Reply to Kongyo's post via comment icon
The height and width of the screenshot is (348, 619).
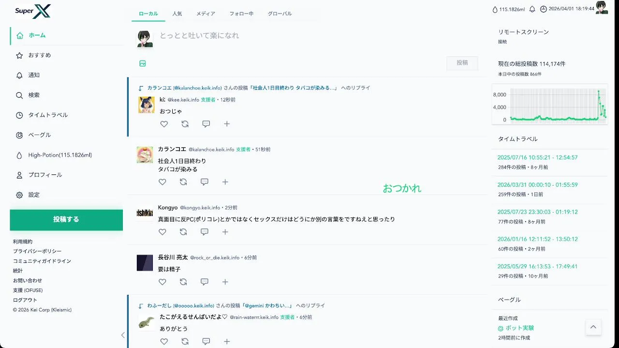205,232
